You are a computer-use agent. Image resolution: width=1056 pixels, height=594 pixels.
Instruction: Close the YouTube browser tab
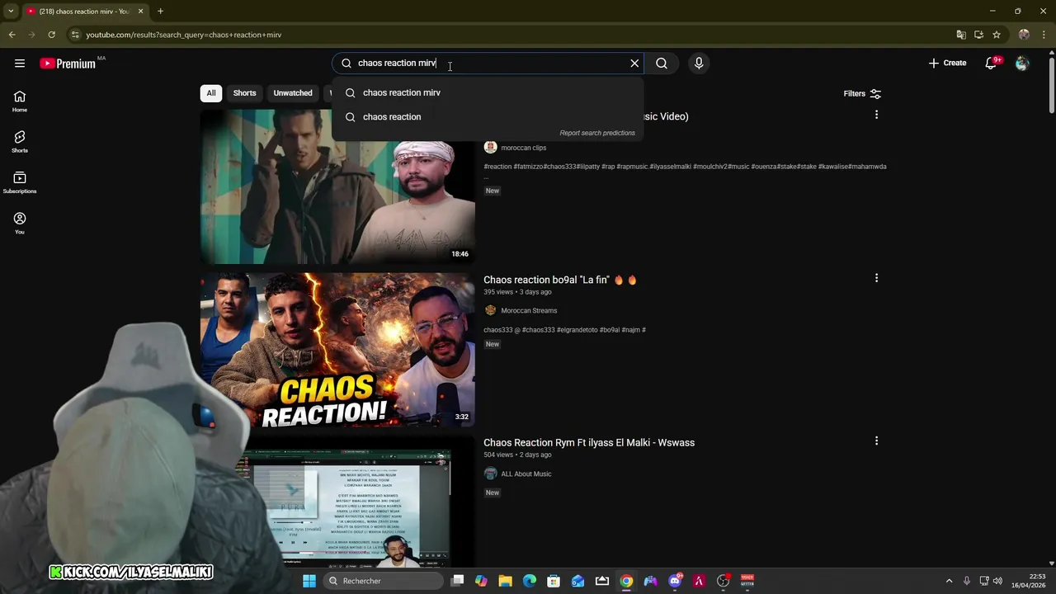(140, 12)
